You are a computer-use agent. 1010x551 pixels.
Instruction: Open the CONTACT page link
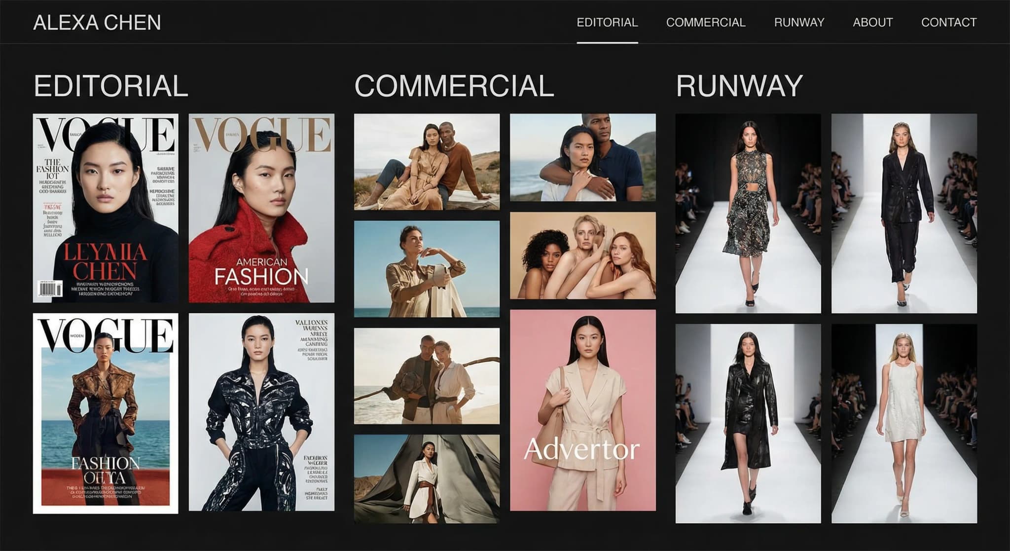[948, 22]
